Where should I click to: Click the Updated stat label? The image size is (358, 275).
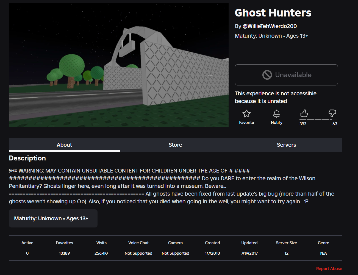[x=249, y=243]
